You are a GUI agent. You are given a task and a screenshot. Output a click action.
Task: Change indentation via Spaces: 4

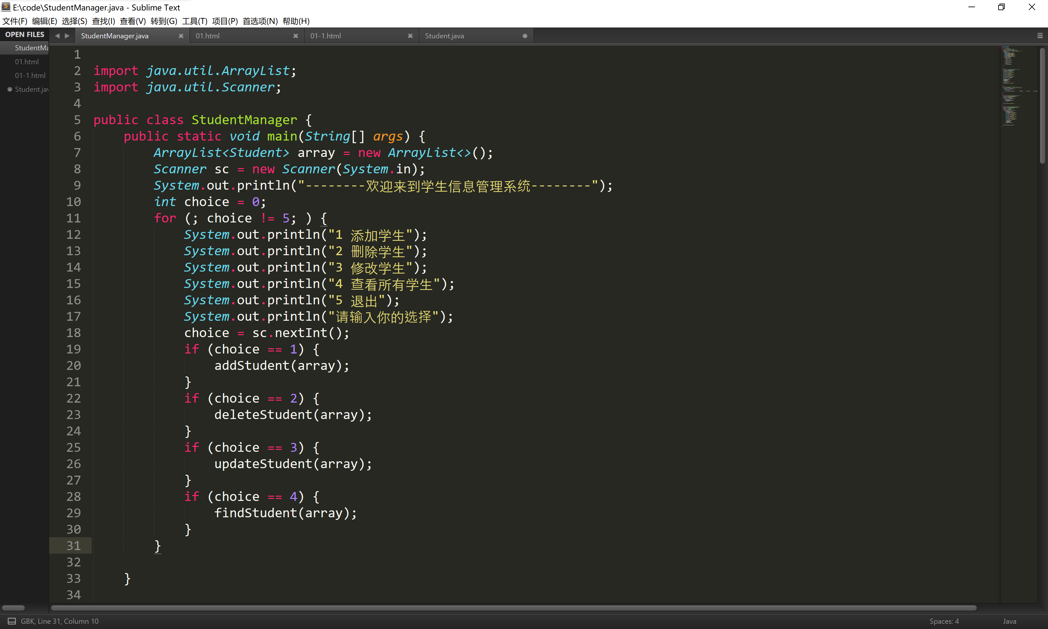(944, 621)
